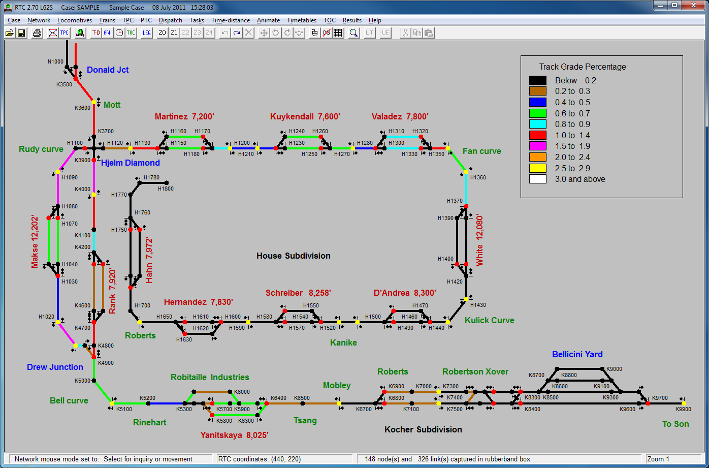The width and height of the screenshot is (709, 468).
Task: Click the magenta 1.5 to 1.9 grade swatch
Action: (x=538, y=146)
